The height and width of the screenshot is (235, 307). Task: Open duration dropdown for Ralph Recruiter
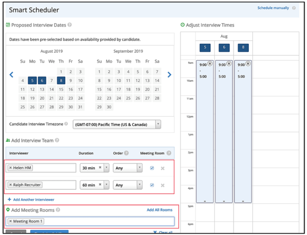[x=106, y=185]
